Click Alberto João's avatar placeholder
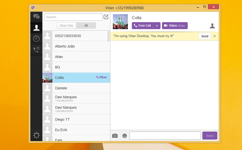Screen dimensions: 242x150 coord(47,46)
